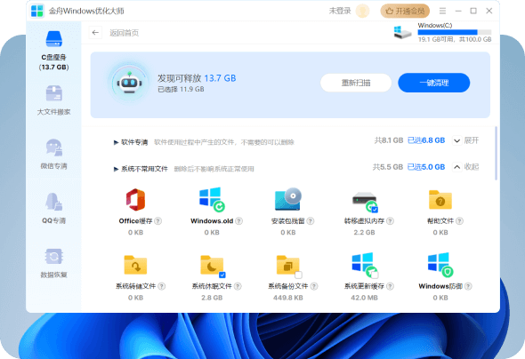Screen dimensions: 525x359
Task: Click the 已选择 11.9 GB text
Action: click(x=181, y=89)
